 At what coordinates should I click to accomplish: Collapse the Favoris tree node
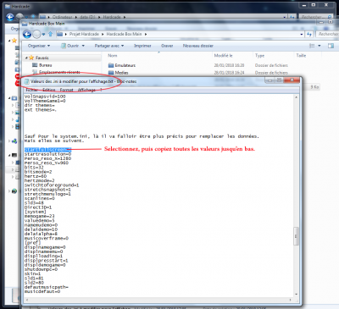(x=26, y=58)
